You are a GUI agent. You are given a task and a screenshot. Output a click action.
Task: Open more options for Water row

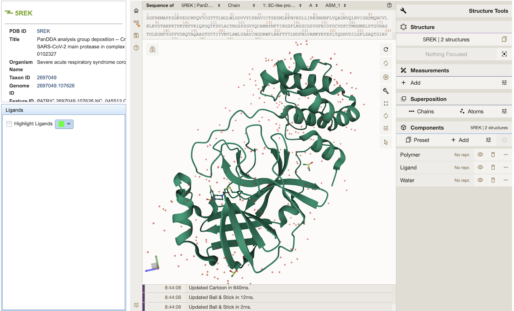pyautogui.click(x=506, y=180)
